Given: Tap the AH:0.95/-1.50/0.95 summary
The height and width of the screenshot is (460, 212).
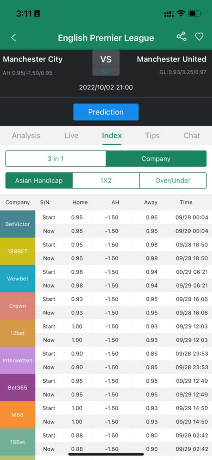Looking at the screenshot, I should (28, 73).
